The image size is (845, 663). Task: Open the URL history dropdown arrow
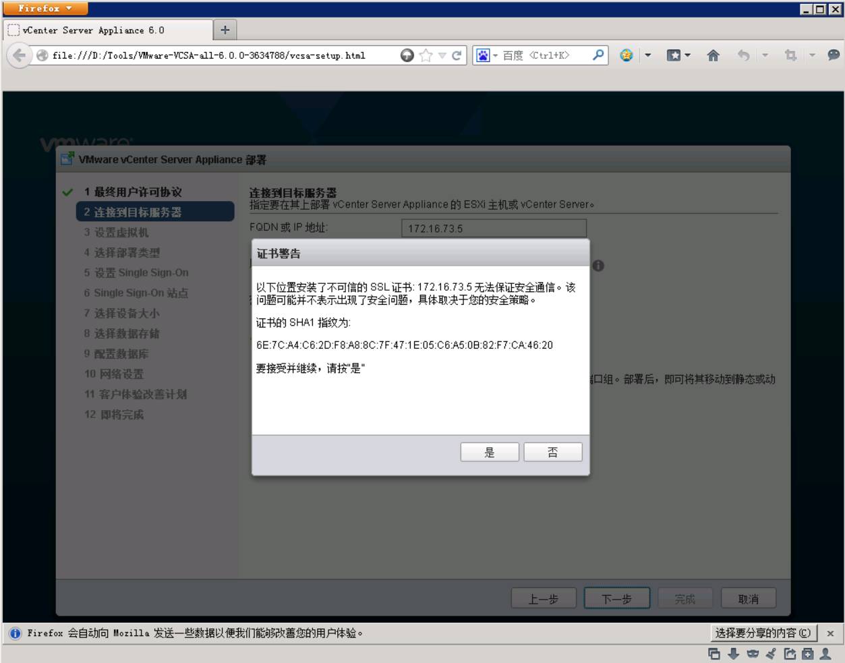pos(442,55)
